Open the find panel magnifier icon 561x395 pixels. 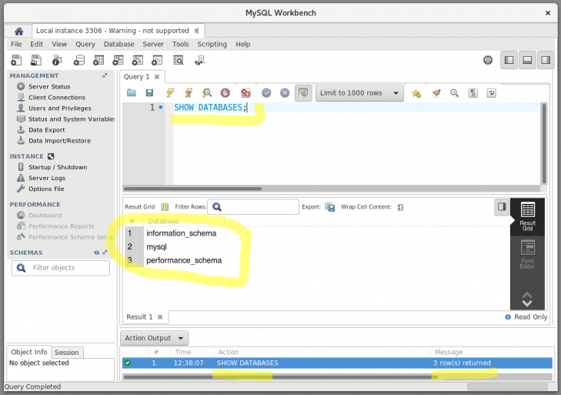pyautogui.click(x=454, y=93)
